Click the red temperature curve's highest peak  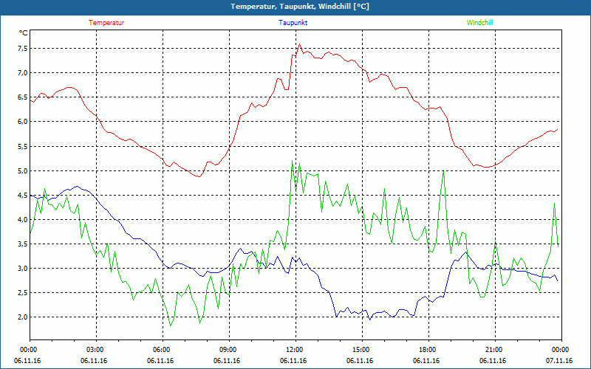click(299, 44)
